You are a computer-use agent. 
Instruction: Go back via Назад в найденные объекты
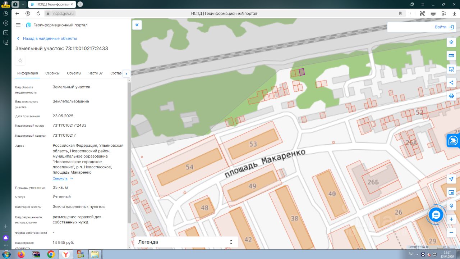coord(47,38)
